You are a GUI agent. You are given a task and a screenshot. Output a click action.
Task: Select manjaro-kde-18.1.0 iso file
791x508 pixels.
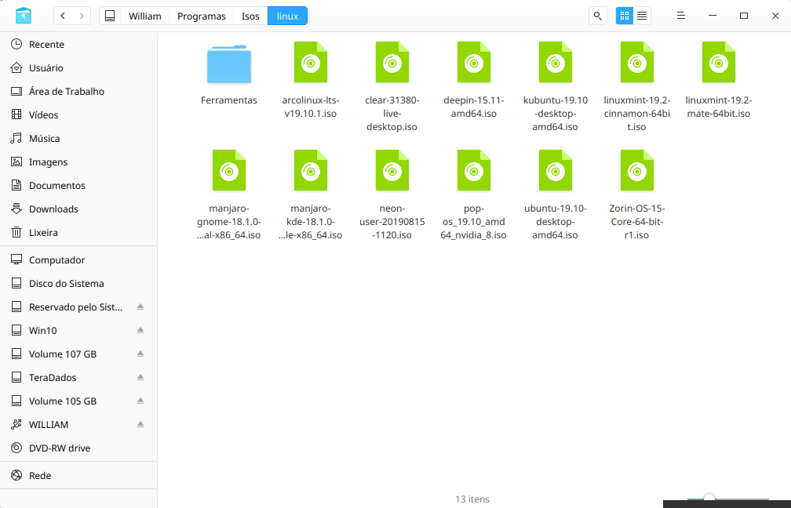click(x=311, y=194)
